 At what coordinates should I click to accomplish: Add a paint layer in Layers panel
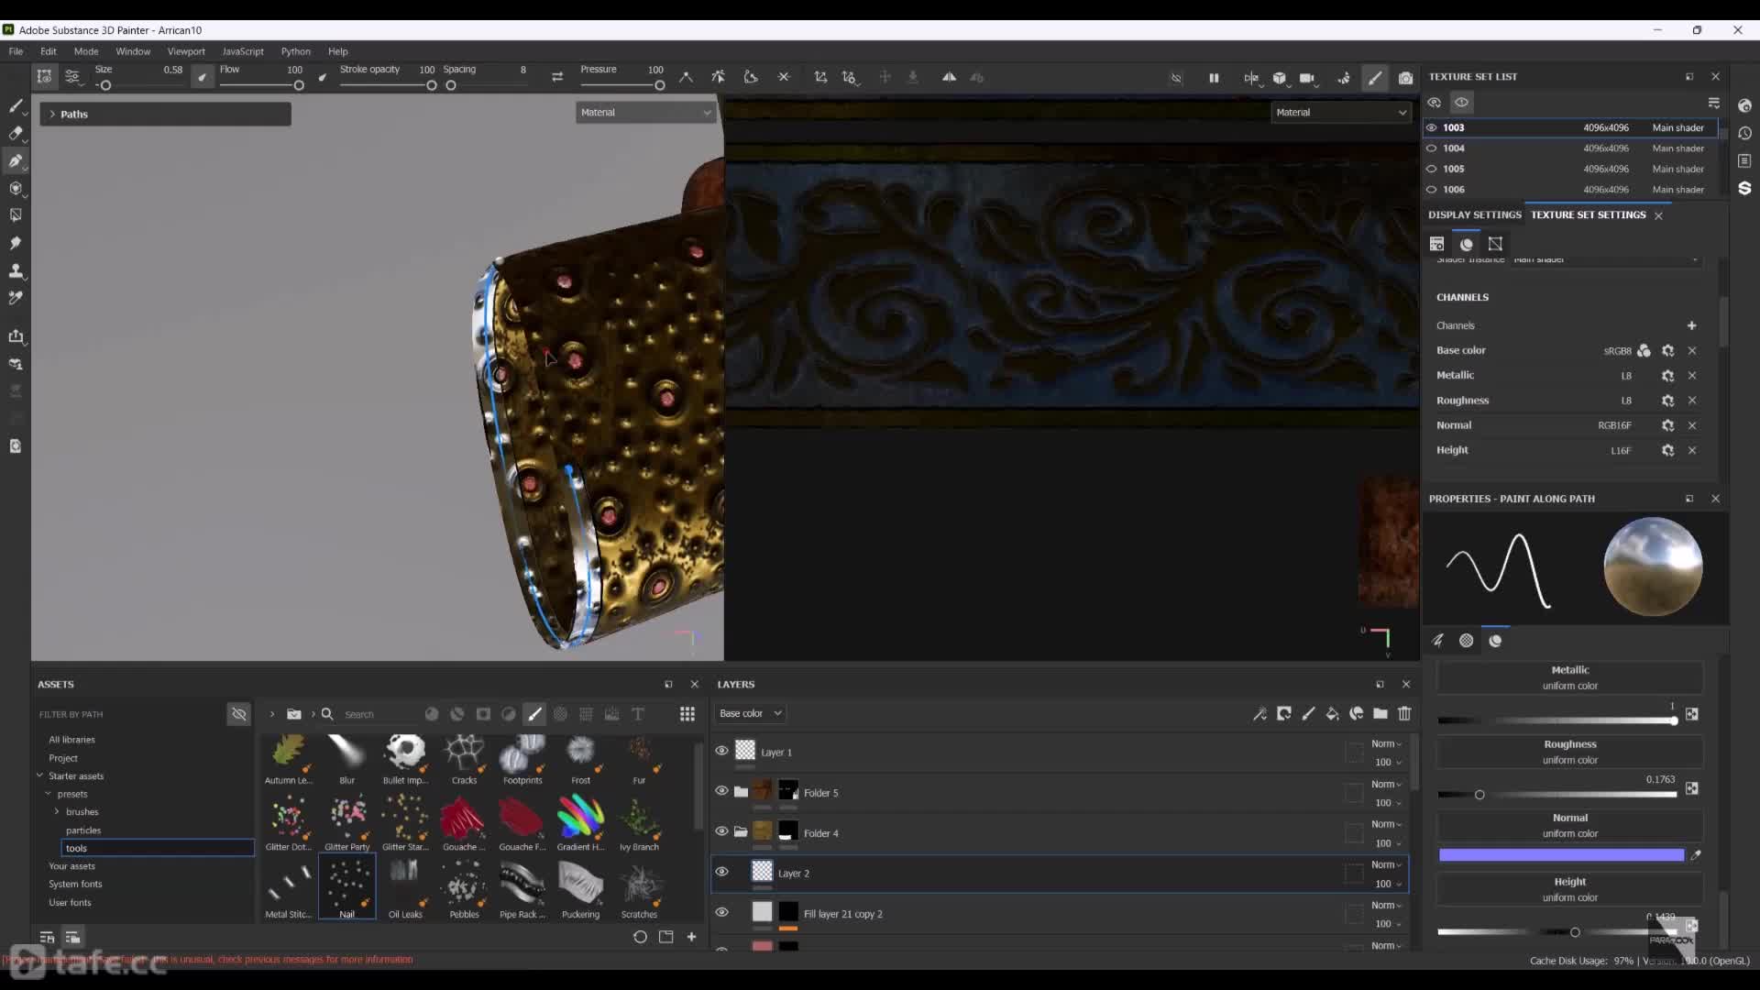(x=1308, y=713)
